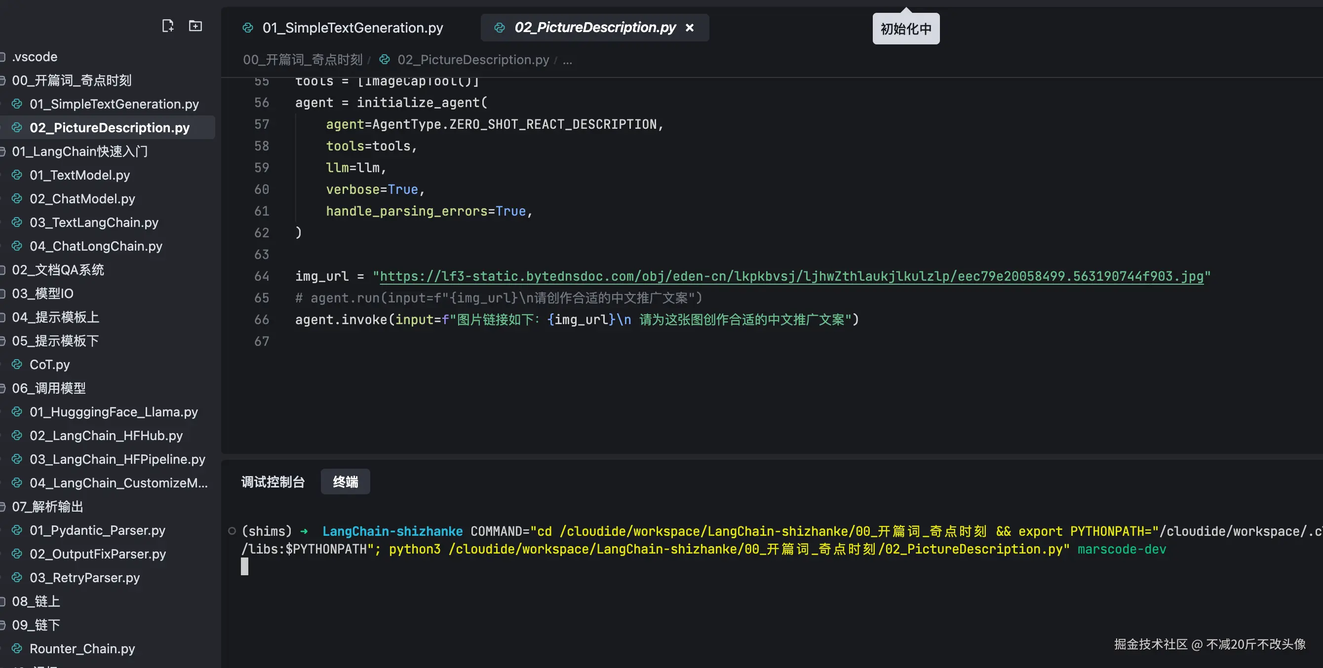
Task: Collapse the 00_开篇词_奇点时刻 folder
Action: 71,80
